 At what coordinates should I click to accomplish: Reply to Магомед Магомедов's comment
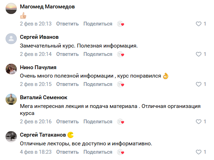(67, 24)
